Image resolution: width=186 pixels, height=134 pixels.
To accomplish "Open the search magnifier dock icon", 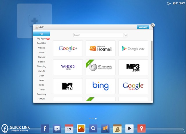I will (93, 128).
